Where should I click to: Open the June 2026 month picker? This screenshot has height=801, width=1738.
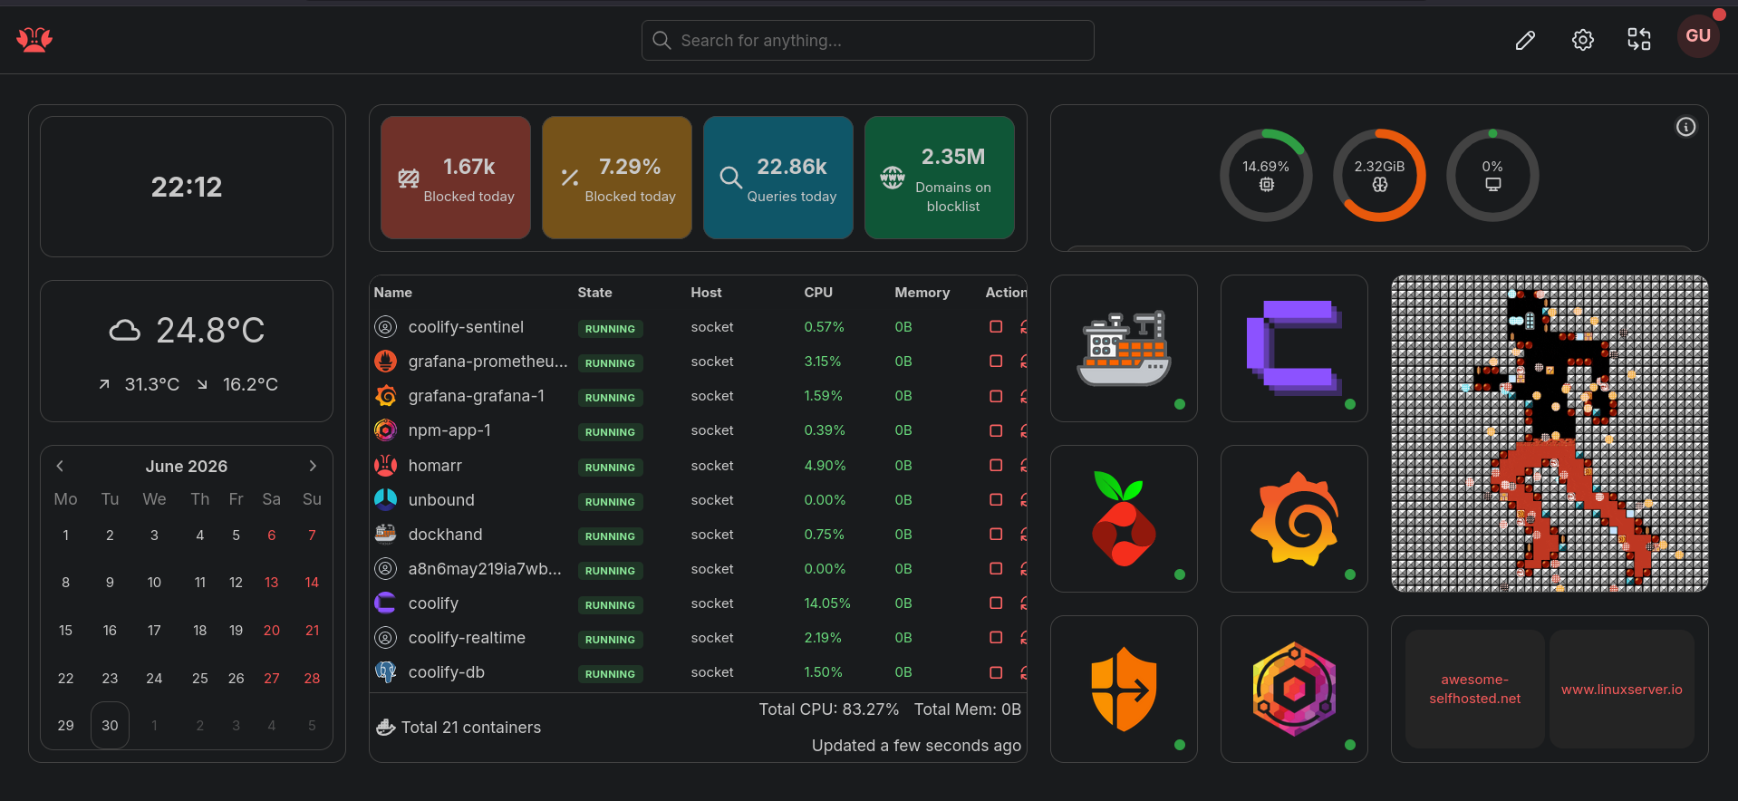point(187,466)
